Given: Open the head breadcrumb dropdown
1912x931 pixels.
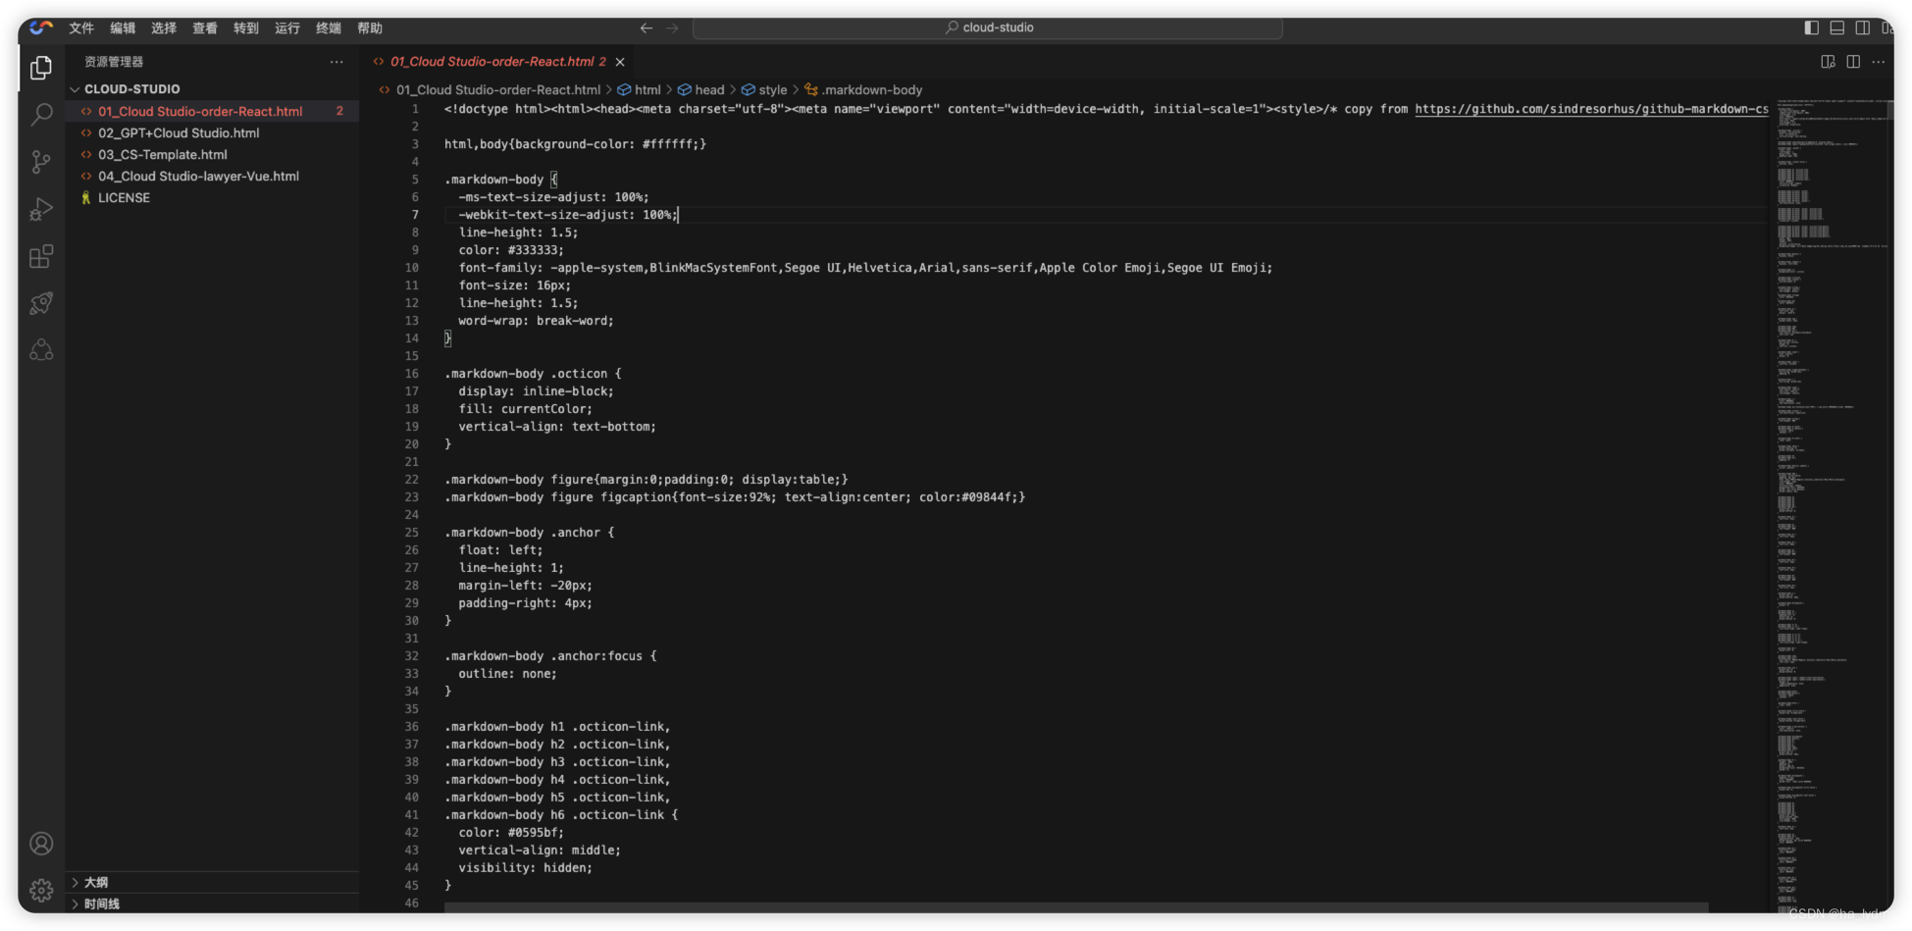Looking at the screenshot, I should 701,90.
